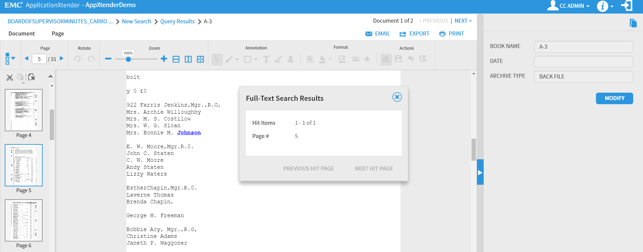Viewport: 643px width, 252px height.
Task: Open the CC ADMIN user dropdown
Action: click(569, 6)
